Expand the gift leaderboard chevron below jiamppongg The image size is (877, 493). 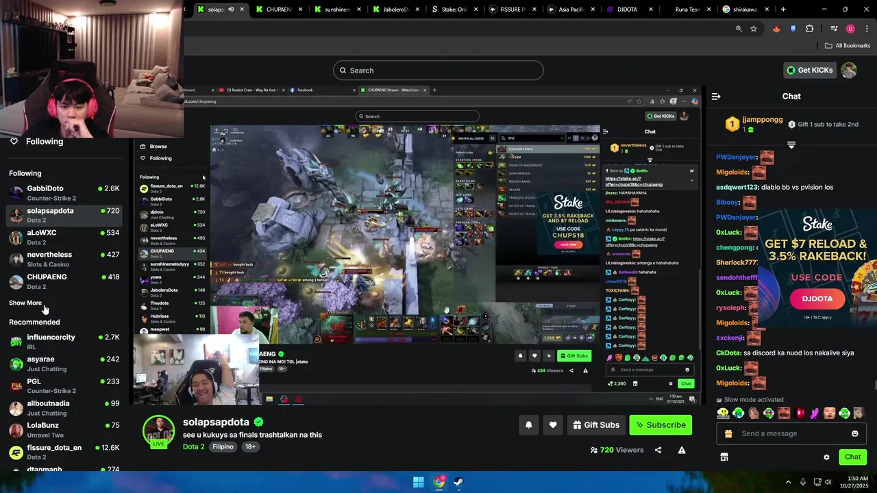(x=791, y=145)
